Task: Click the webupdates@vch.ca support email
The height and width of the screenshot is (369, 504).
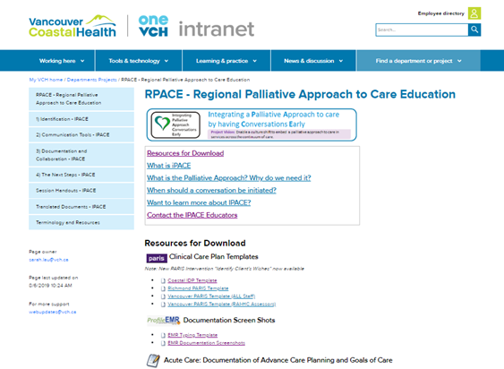Action: (53, 312)
